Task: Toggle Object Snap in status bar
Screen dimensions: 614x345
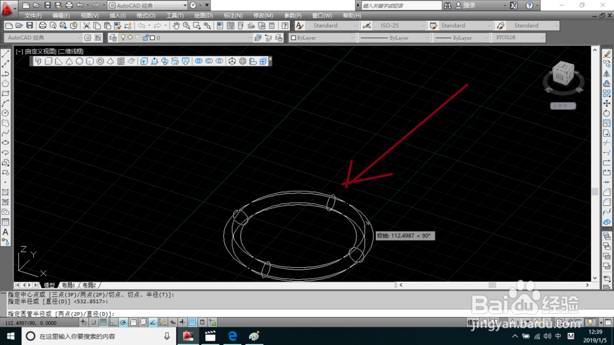Action: (133, 322)
